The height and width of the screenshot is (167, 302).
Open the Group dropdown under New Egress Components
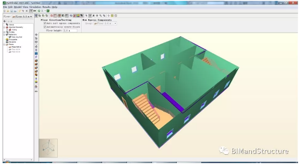(x=105, y=23)
